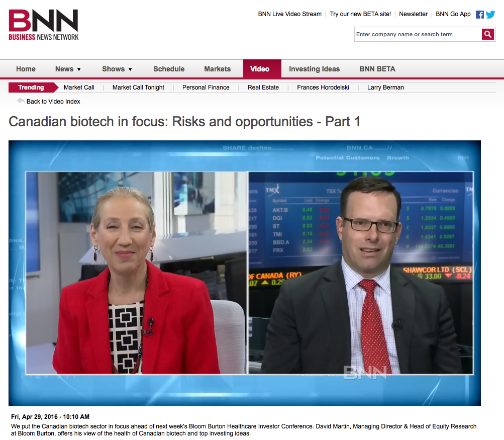Image resolution: width=504 pixels, height=440 pixels.
Task: Click the red search magnifier button
Action: tap(487, 34)
